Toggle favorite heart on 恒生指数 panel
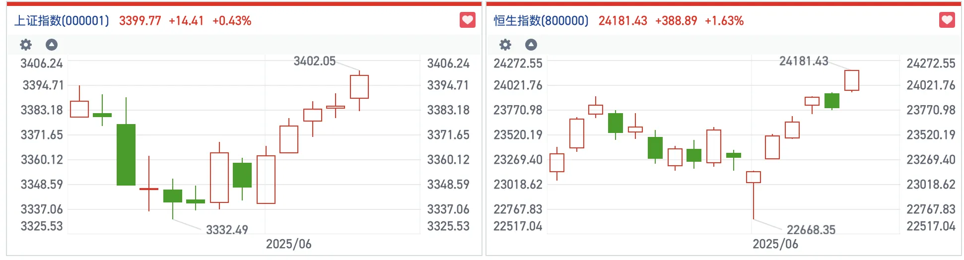This screenshot has width=964, height=260. pyautogui.click(x=947, y=20)
